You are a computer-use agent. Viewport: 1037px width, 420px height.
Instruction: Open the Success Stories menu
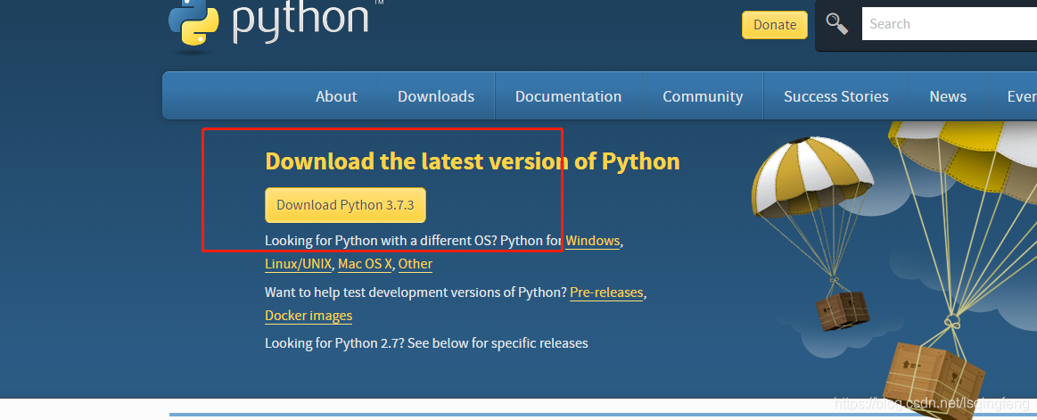tap(836, 96)
